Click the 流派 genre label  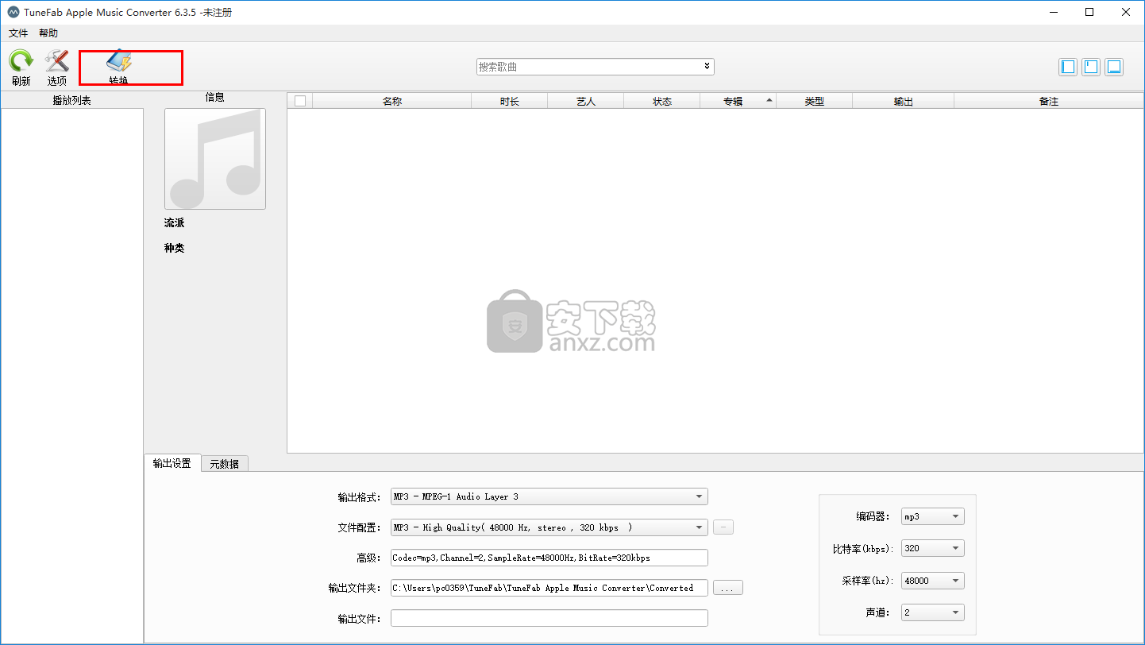click(175, 223)
